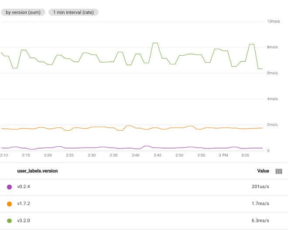This screenshot has height=233, width=288.
Task: Click the orange dot for v1.7.2
Action: [10, 204]
